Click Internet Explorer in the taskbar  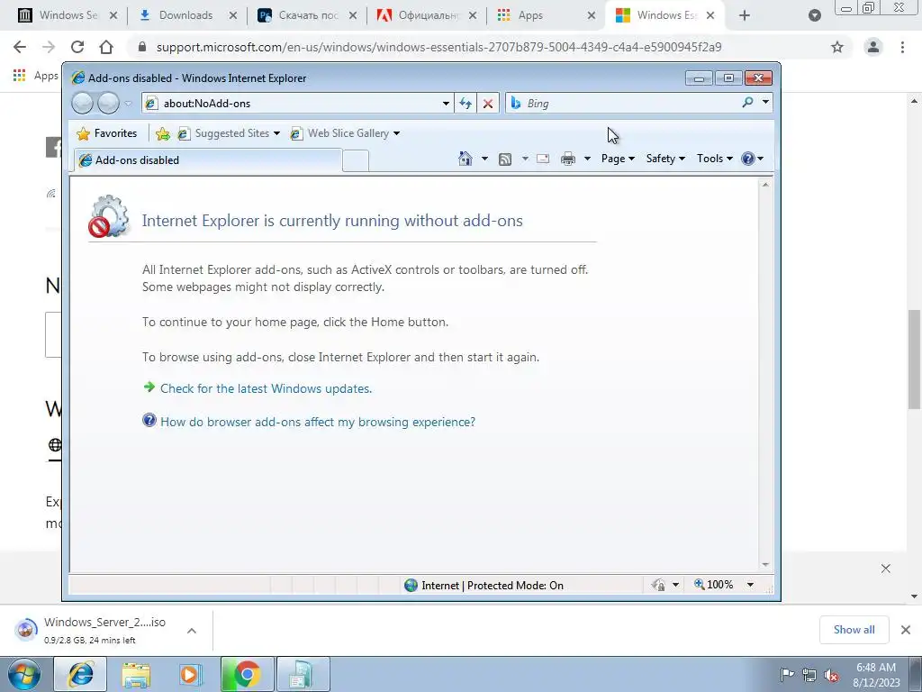(80, 674)
